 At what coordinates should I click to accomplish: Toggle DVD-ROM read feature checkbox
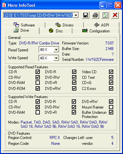point(38,88)
